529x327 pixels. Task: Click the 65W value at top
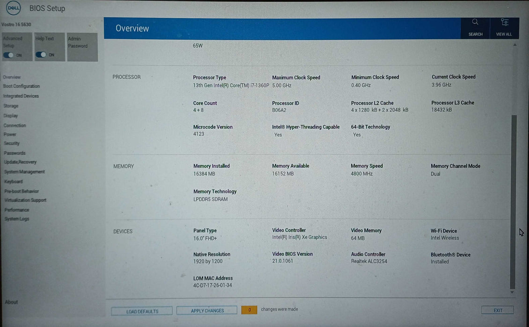click(198, 46)
